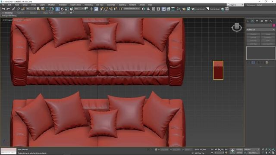
Task: Click the Mirror tool icon
Action: coord(144,9)
